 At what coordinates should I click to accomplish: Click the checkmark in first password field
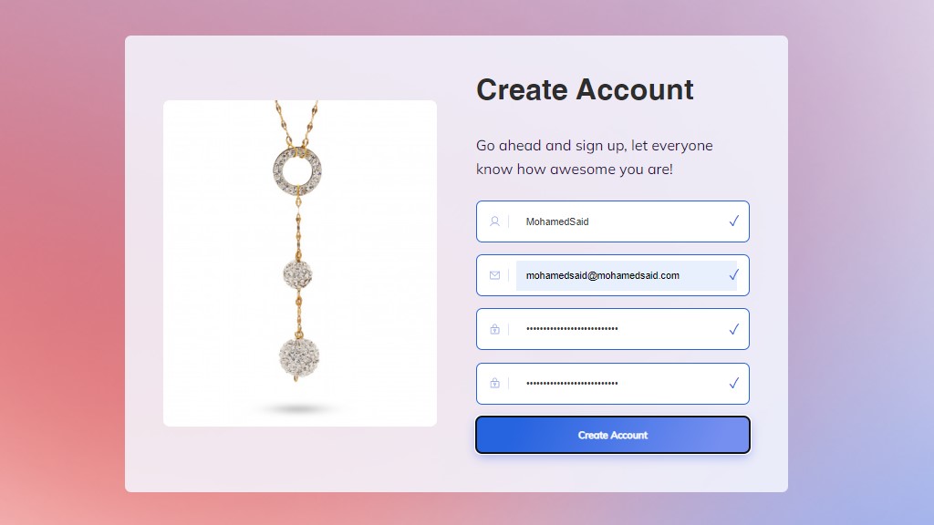[734, 329]
